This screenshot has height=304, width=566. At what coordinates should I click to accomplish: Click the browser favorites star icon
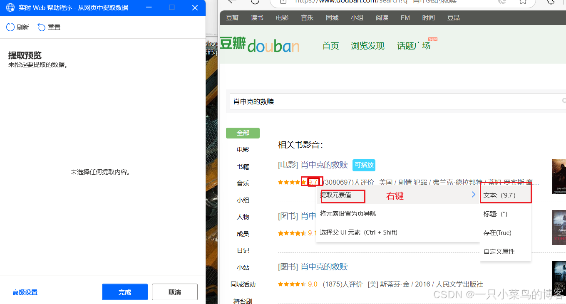pos(523,1)
